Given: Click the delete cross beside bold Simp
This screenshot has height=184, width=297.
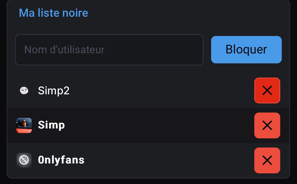Looking at the screenshot, I should (x=267, y=126).
